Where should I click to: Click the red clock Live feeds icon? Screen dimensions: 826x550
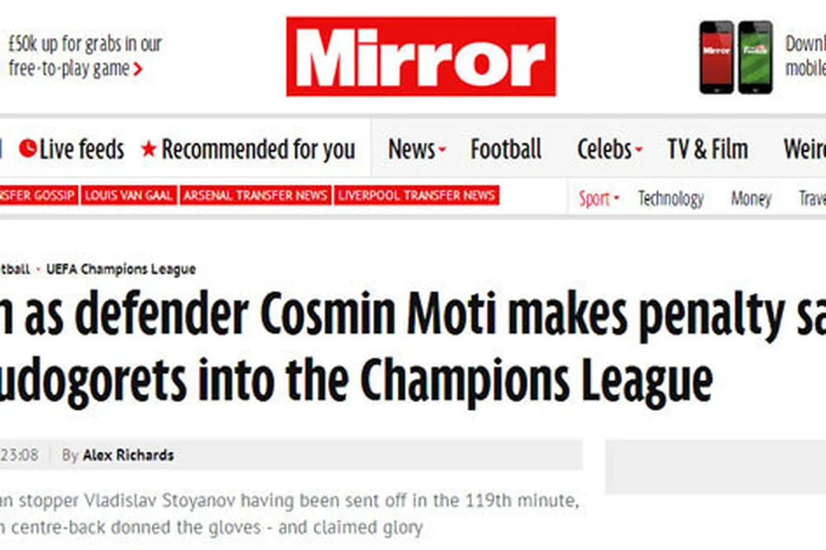pos(28,148)
